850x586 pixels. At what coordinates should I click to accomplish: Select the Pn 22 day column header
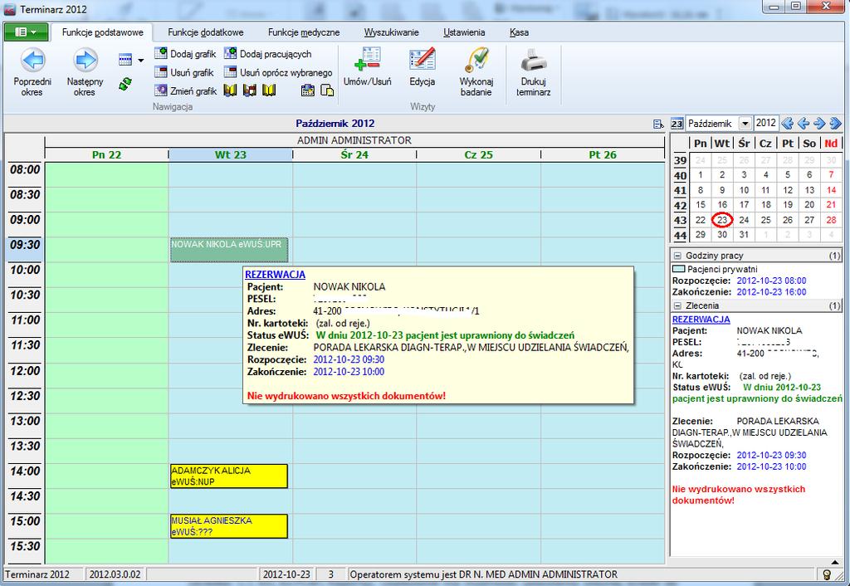click(106, 155)
